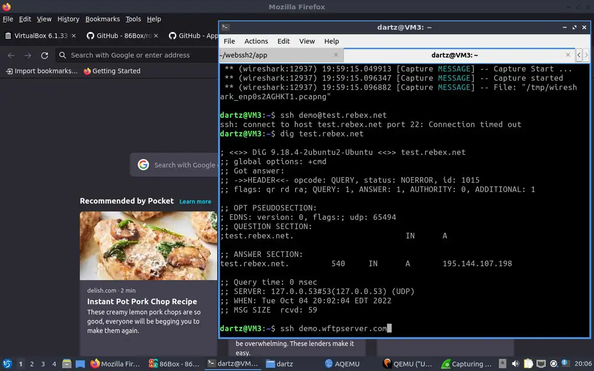Click the taskbar clock showing 20:06
Screen dimensions: 594x371
coord(583,364)
